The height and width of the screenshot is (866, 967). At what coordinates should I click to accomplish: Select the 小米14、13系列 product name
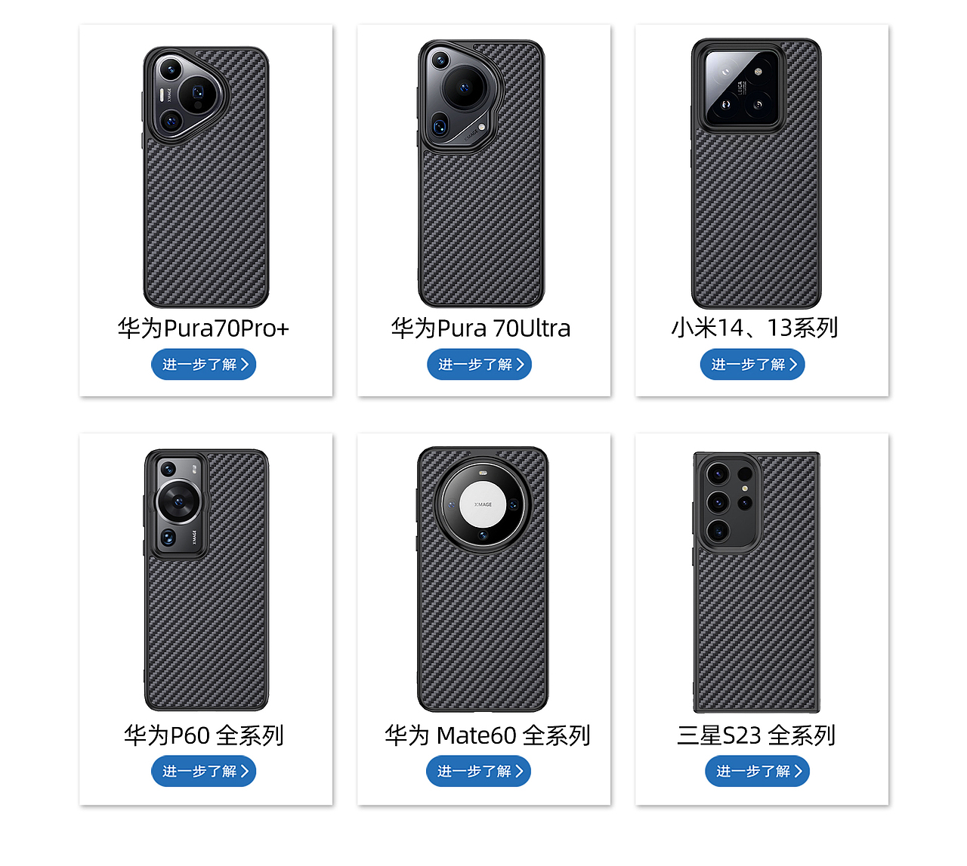[755, 328]
